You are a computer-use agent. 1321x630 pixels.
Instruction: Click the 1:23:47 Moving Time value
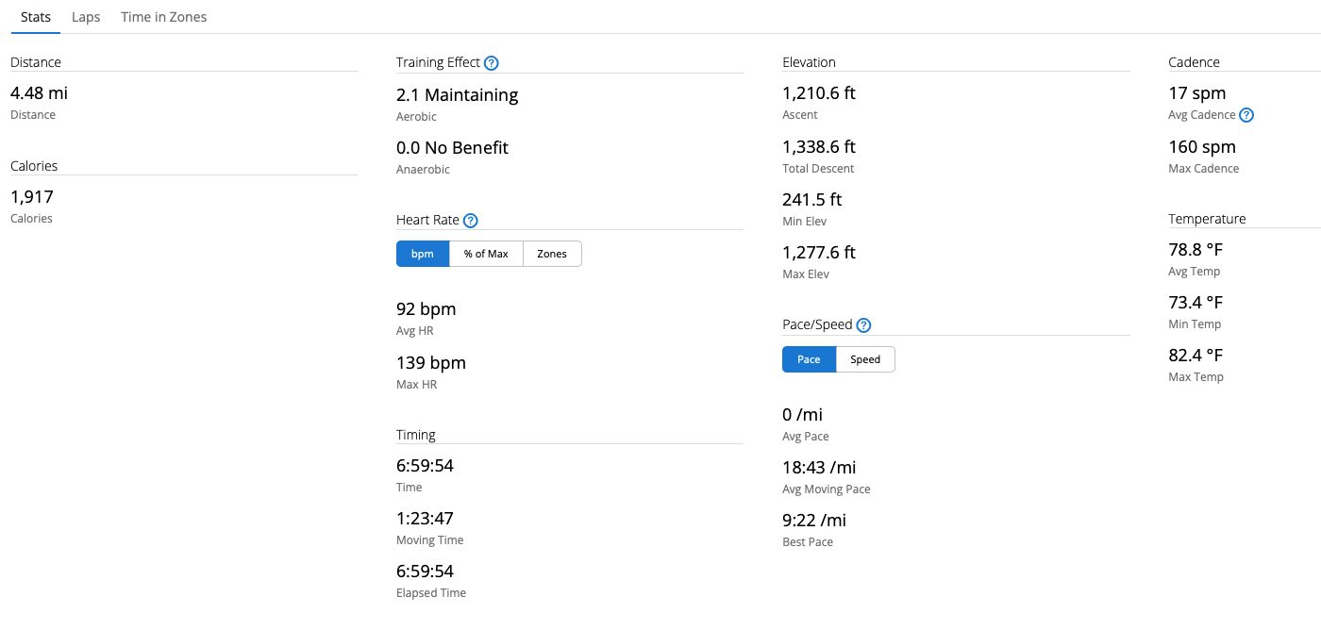coord(425,519)
